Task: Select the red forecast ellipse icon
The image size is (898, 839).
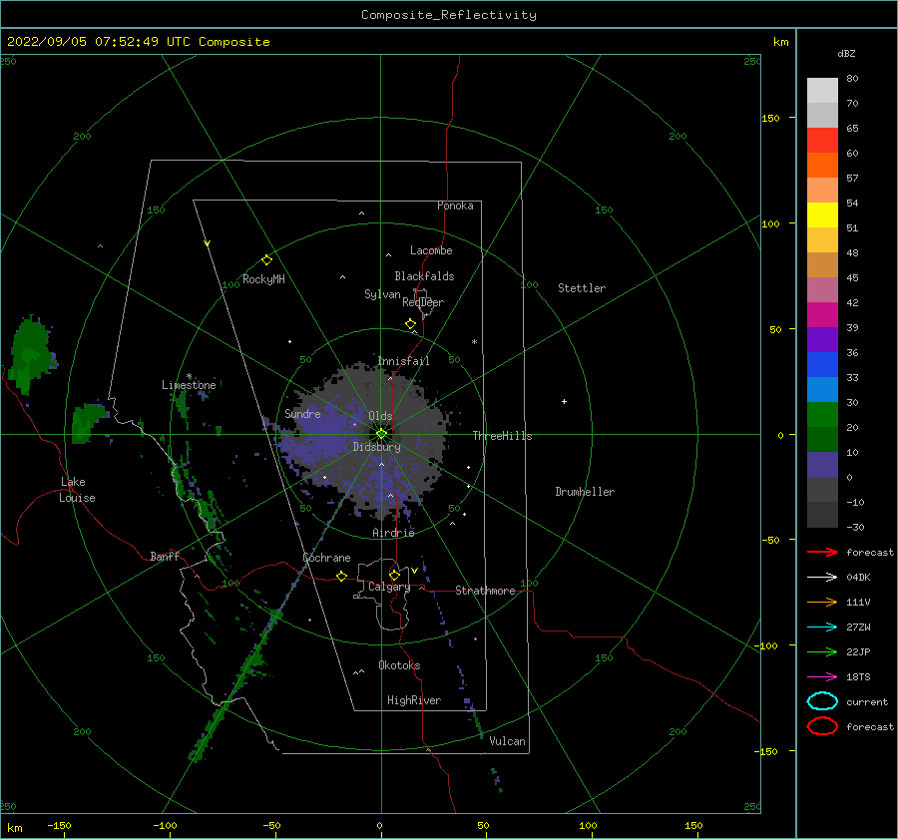Action: point(822,726)
